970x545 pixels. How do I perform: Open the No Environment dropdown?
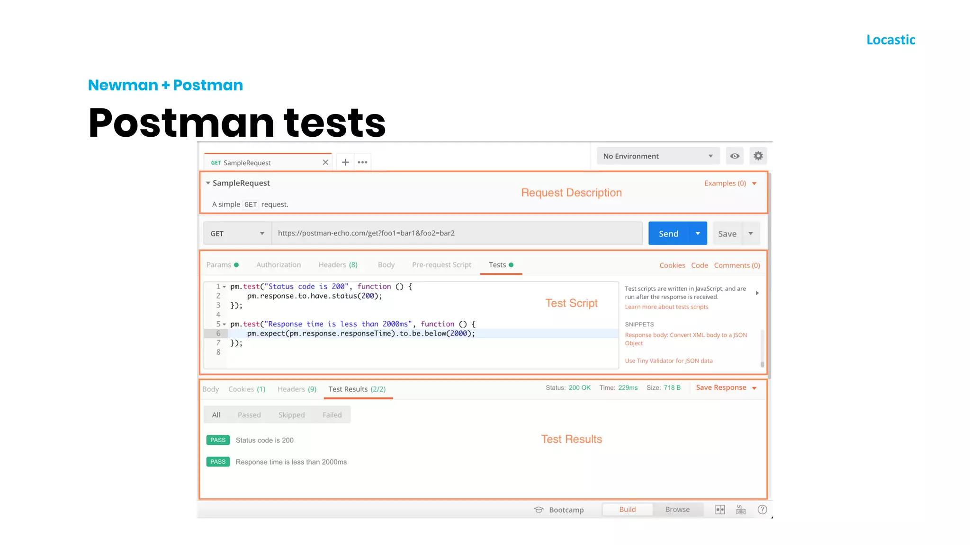pos(658,156)
